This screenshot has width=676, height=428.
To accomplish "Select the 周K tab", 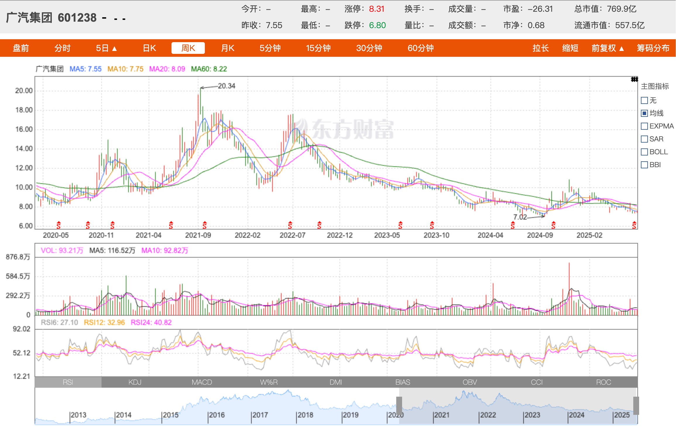I will pyautogui.click(x=188, y=48).
